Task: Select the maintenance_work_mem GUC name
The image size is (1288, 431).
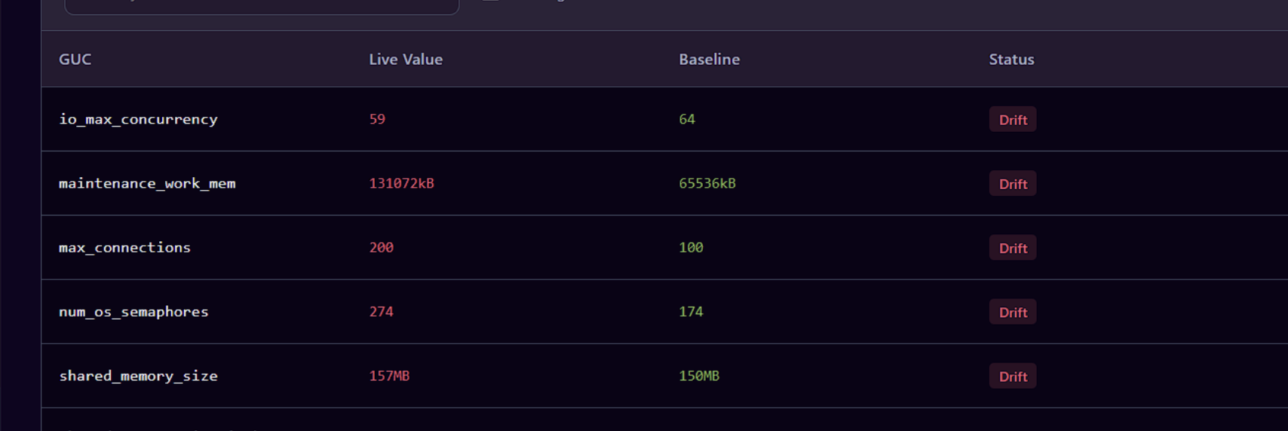Action: click(147, 183)
